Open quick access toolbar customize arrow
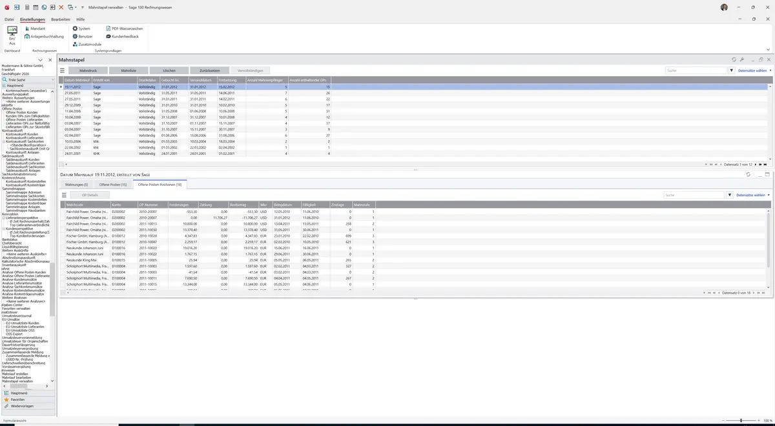 pyautogui.click(x=82, y=7)
